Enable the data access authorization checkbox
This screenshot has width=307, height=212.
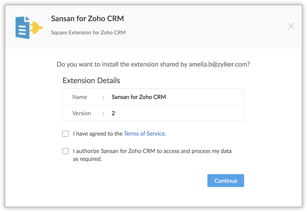(x=65, y=151)
